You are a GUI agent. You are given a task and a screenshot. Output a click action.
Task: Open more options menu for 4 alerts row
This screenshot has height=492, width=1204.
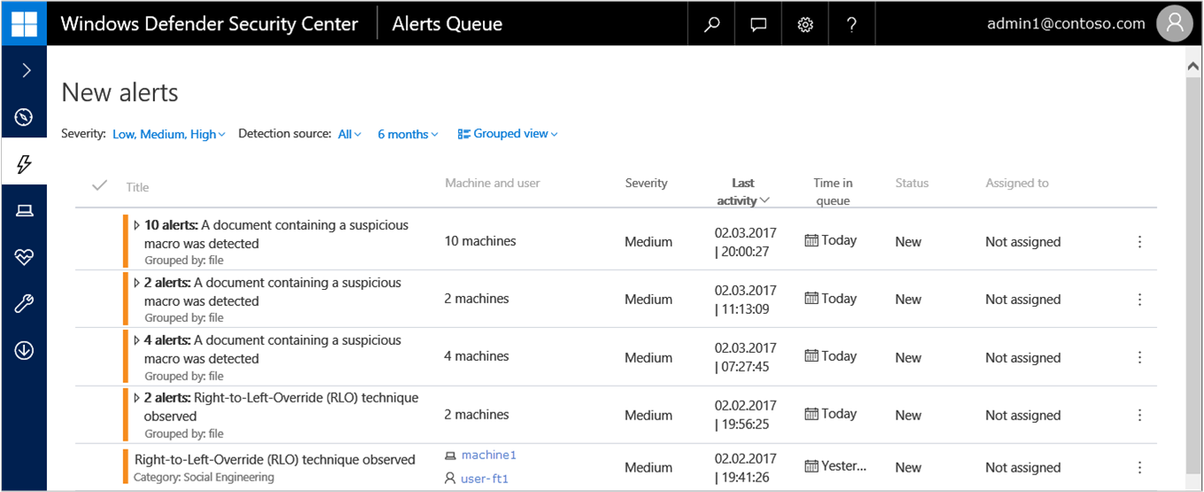point(1139,357)
